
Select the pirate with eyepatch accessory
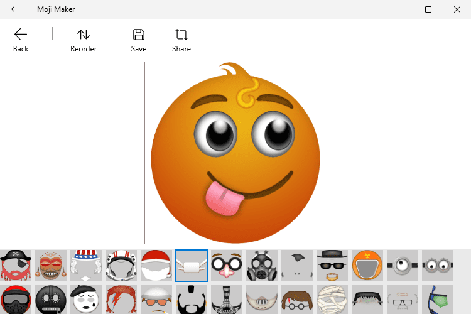(16, 266)
